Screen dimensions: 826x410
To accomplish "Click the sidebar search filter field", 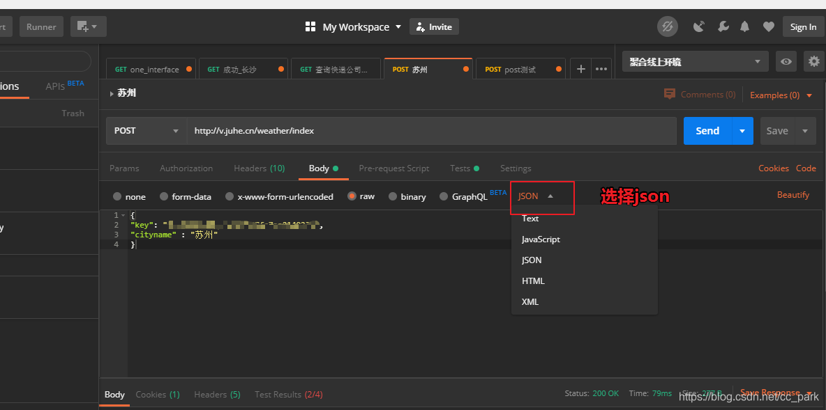I will click(45, 61).
